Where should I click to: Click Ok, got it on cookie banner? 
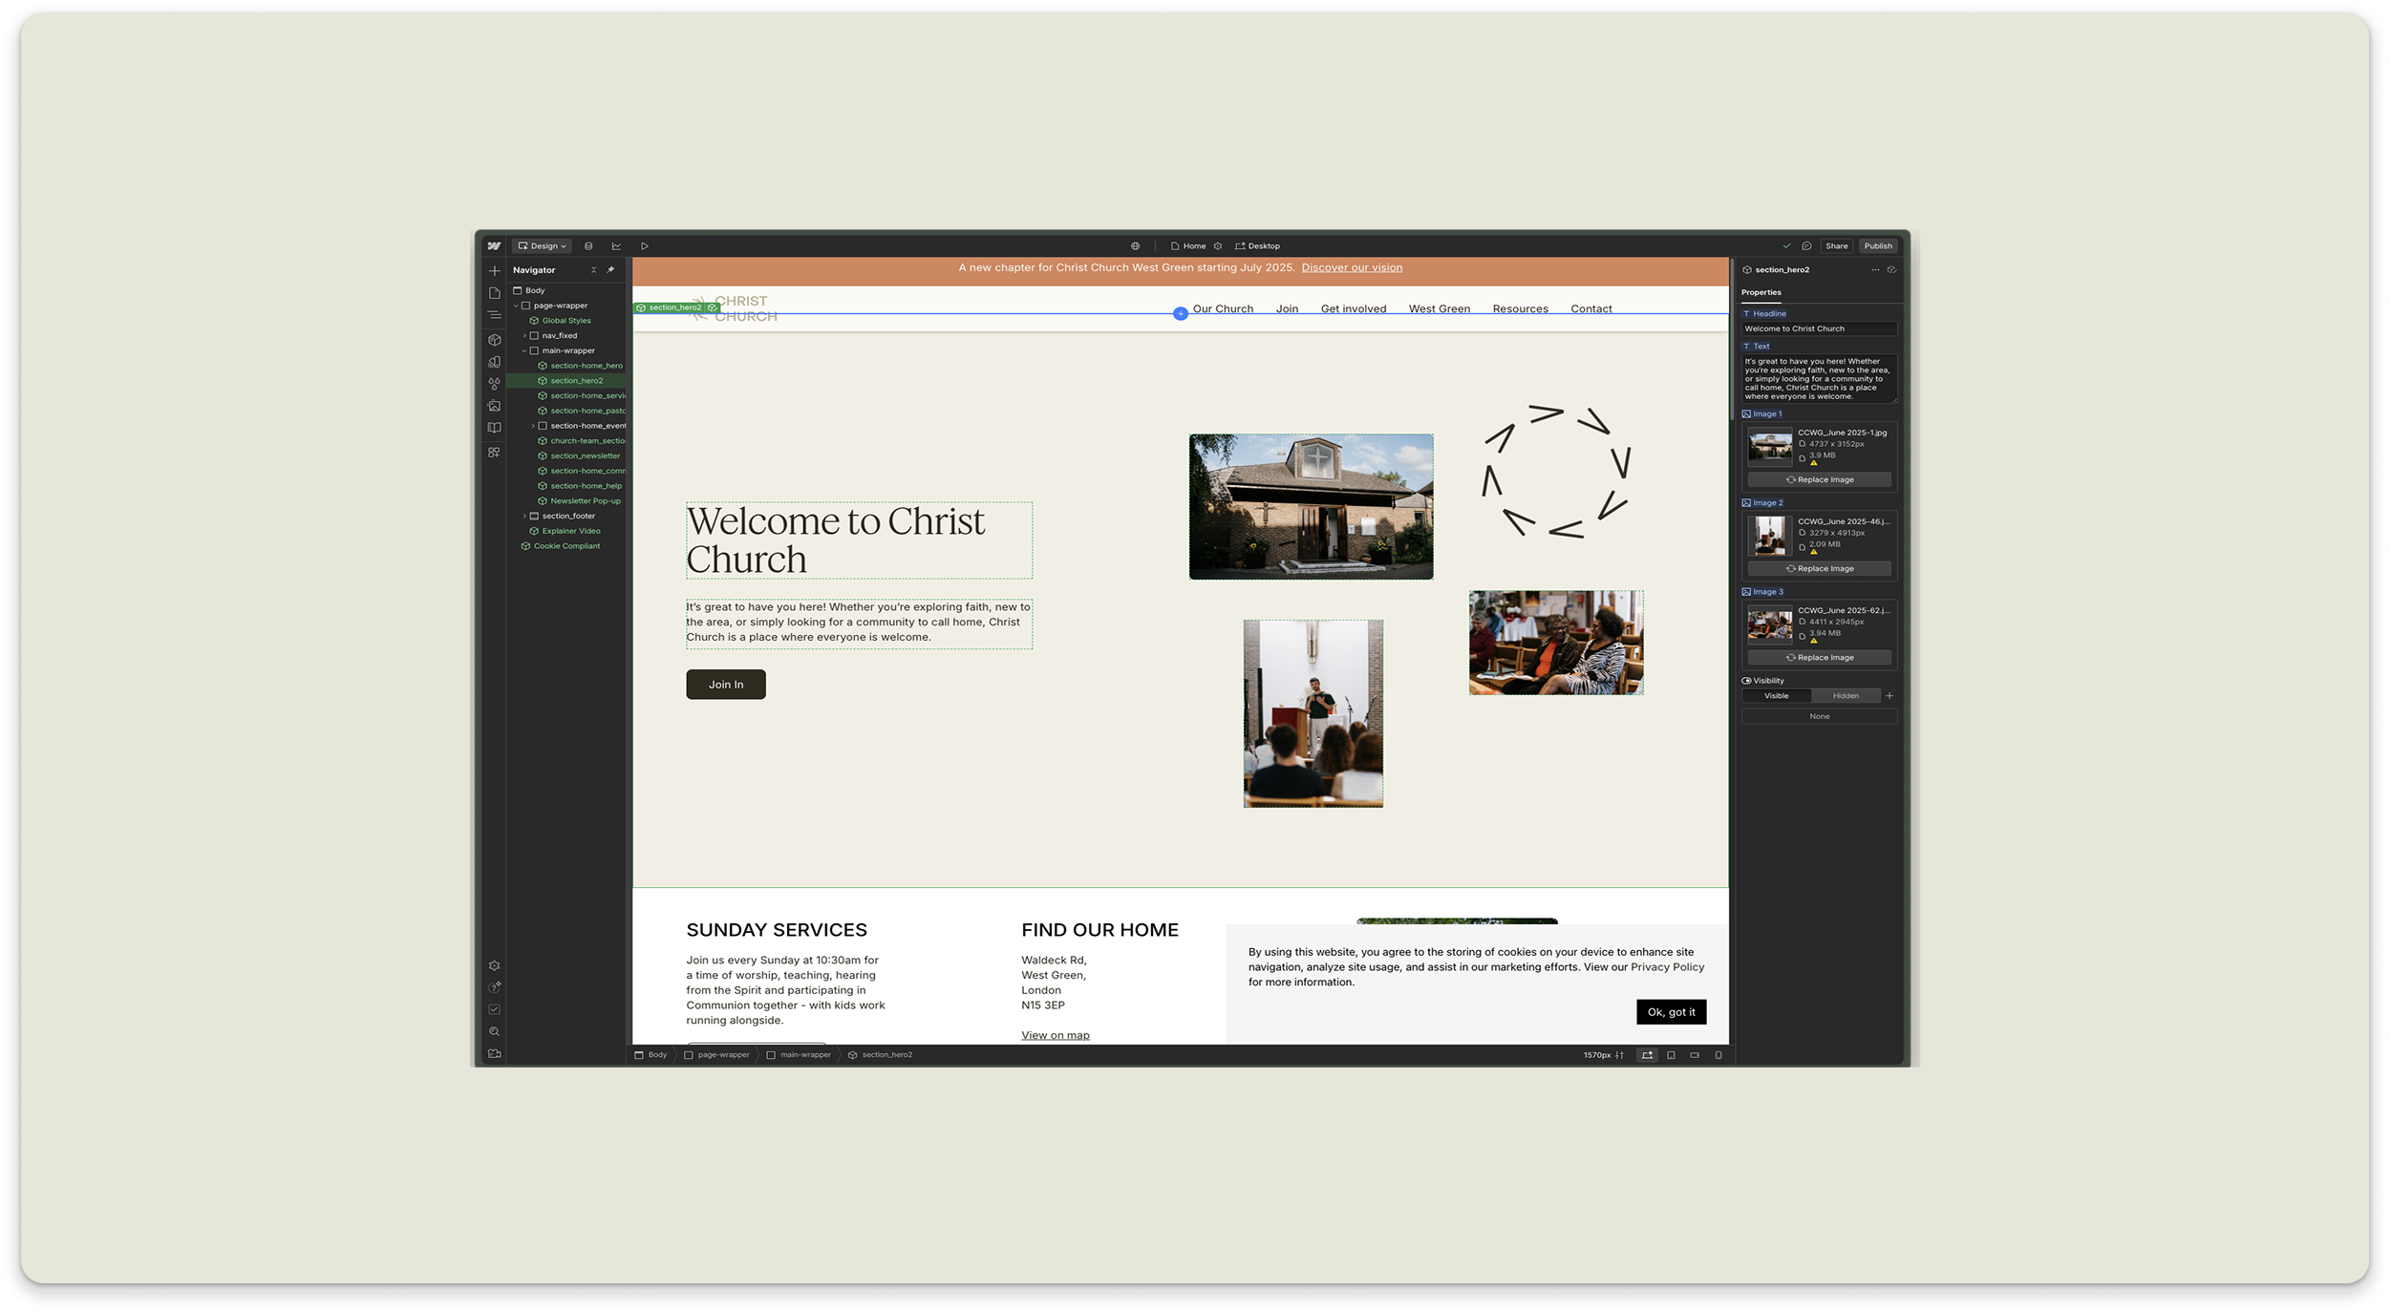tap(1671, 1012)
